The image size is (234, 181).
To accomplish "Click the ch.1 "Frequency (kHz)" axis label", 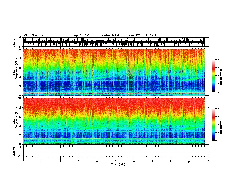I will (x=16, y=69).
